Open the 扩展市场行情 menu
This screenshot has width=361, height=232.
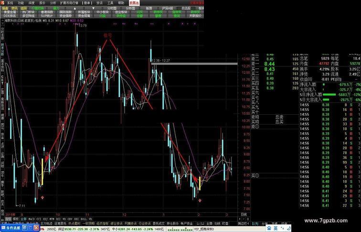pos(69,3)
